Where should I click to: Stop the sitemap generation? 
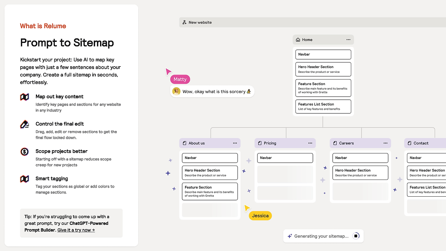point(356,236)
